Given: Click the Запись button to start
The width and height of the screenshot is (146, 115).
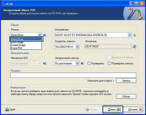Looking at the screenshot, I should pos(126,81).
